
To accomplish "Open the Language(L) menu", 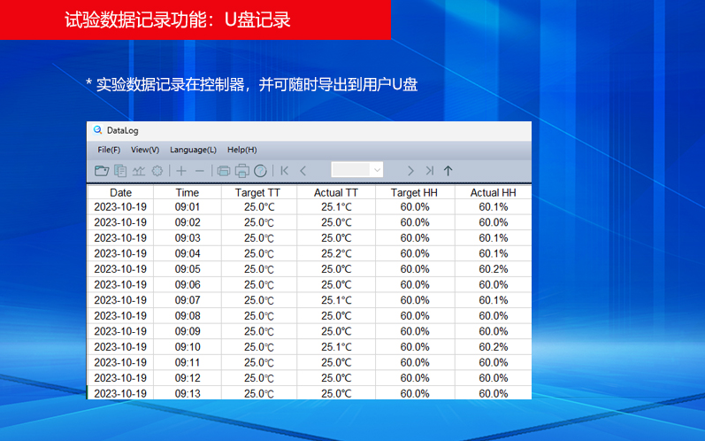I will [193, 150].
